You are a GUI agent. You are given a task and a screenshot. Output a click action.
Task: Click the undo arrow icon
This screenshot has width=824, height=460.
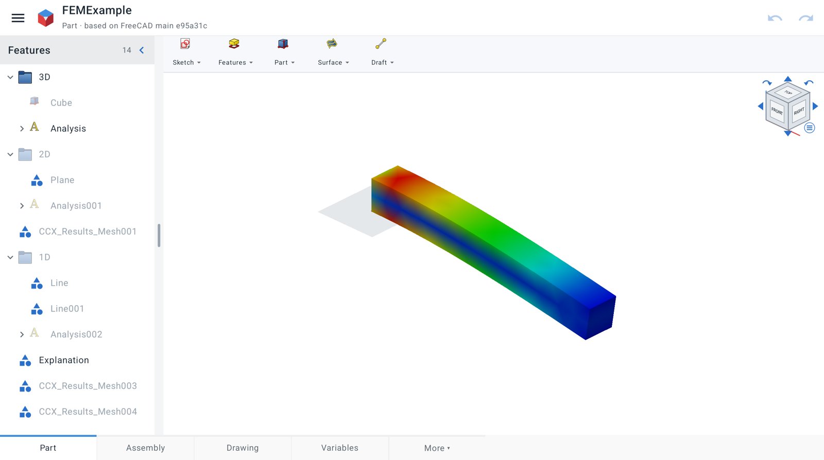[x=775, y=18]
